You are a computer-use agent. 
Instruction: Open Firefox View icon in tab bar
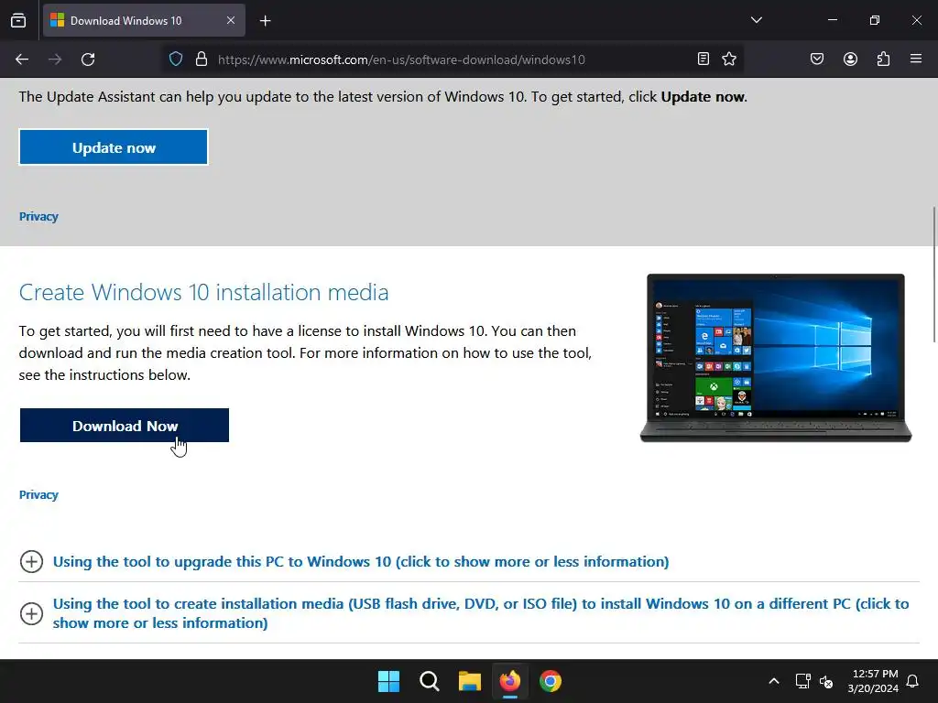tap(18, 20)
